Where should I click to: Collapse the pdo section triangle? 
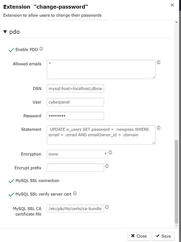pyautogui.click(x=5, y=32)
